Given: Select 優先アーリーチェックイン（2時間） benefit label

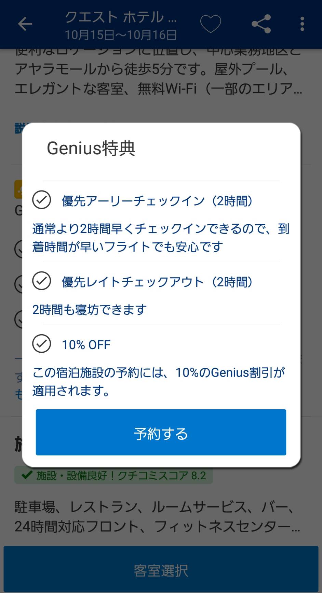Looking at the screenshot, I should pos(157,201).
